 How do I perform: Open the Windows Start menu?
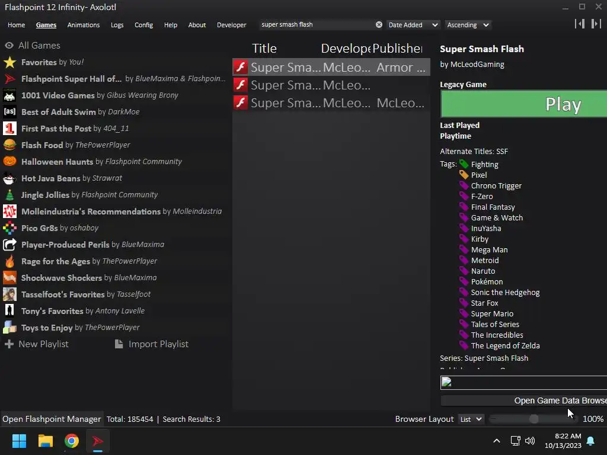click(19, 441)
